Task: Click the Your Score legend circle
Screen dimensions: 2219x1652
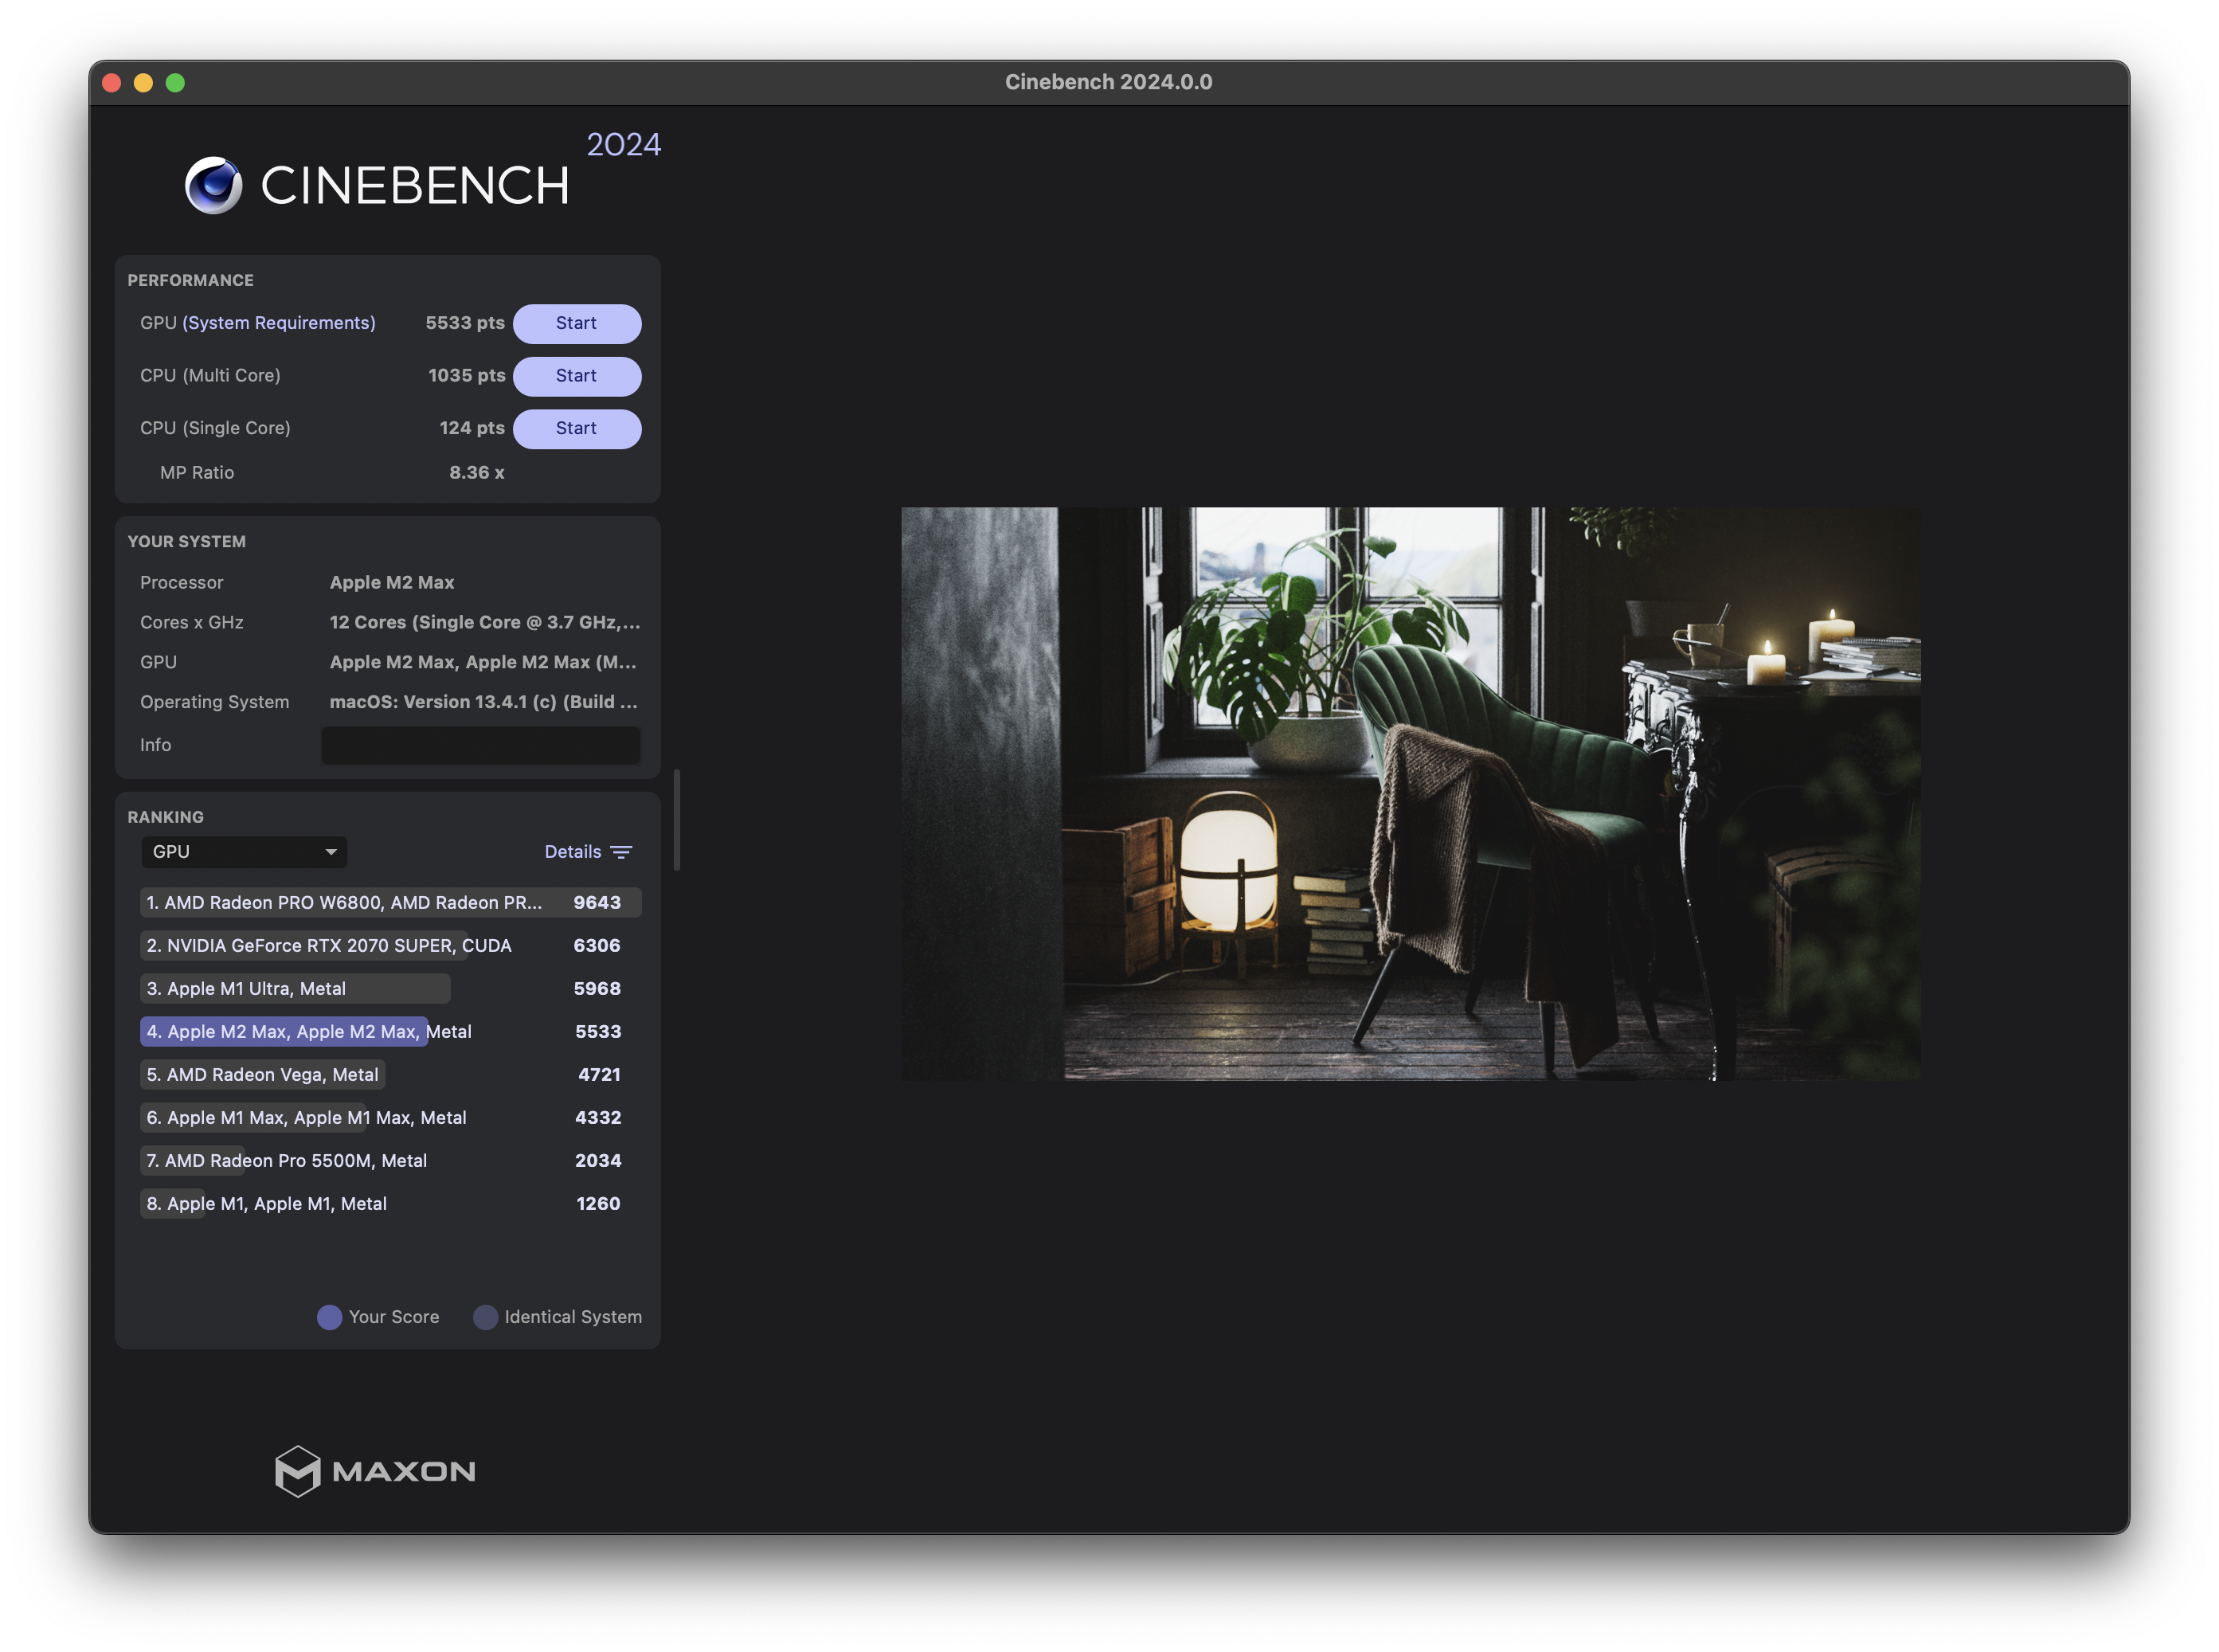Action: 329,1317
